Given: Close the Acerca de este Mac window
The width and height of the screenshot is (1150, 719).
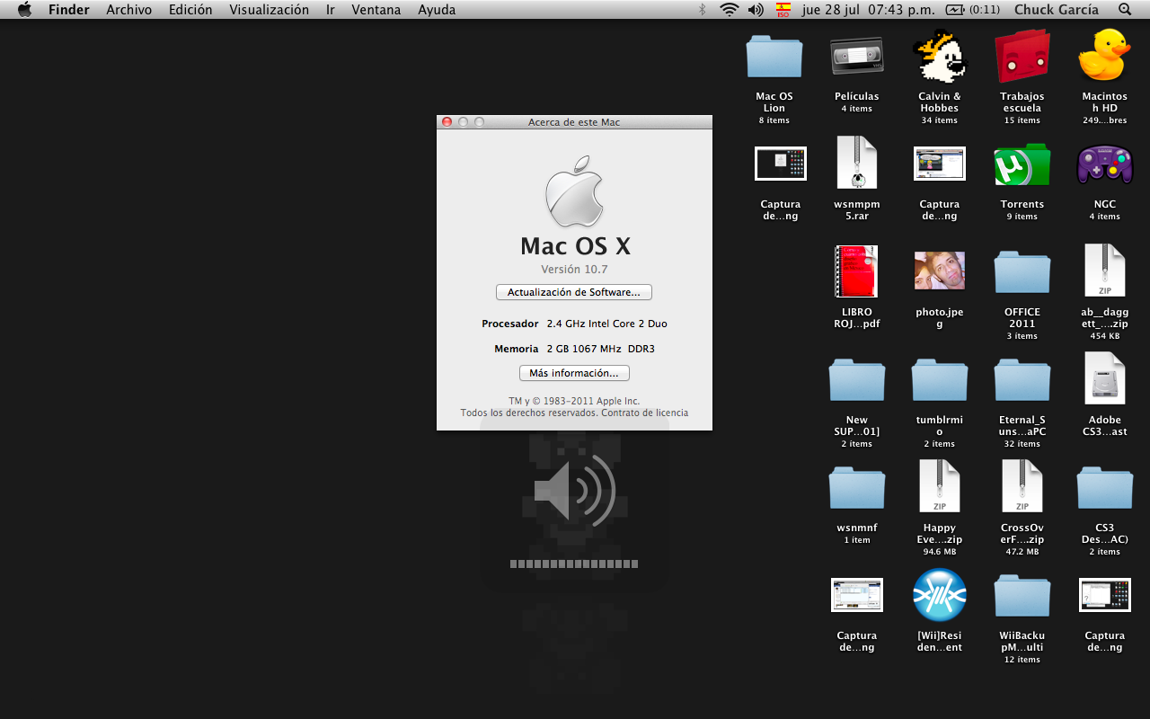Looking at the screenshot, I should (447, 122).
